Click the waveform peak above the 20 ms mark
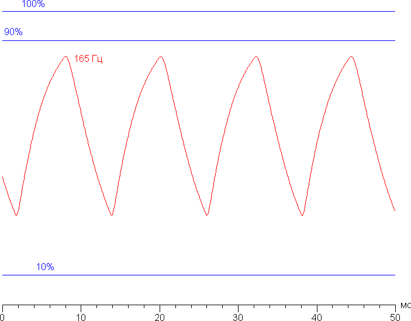This screenshot has width=411, height=321. [160, 57]
